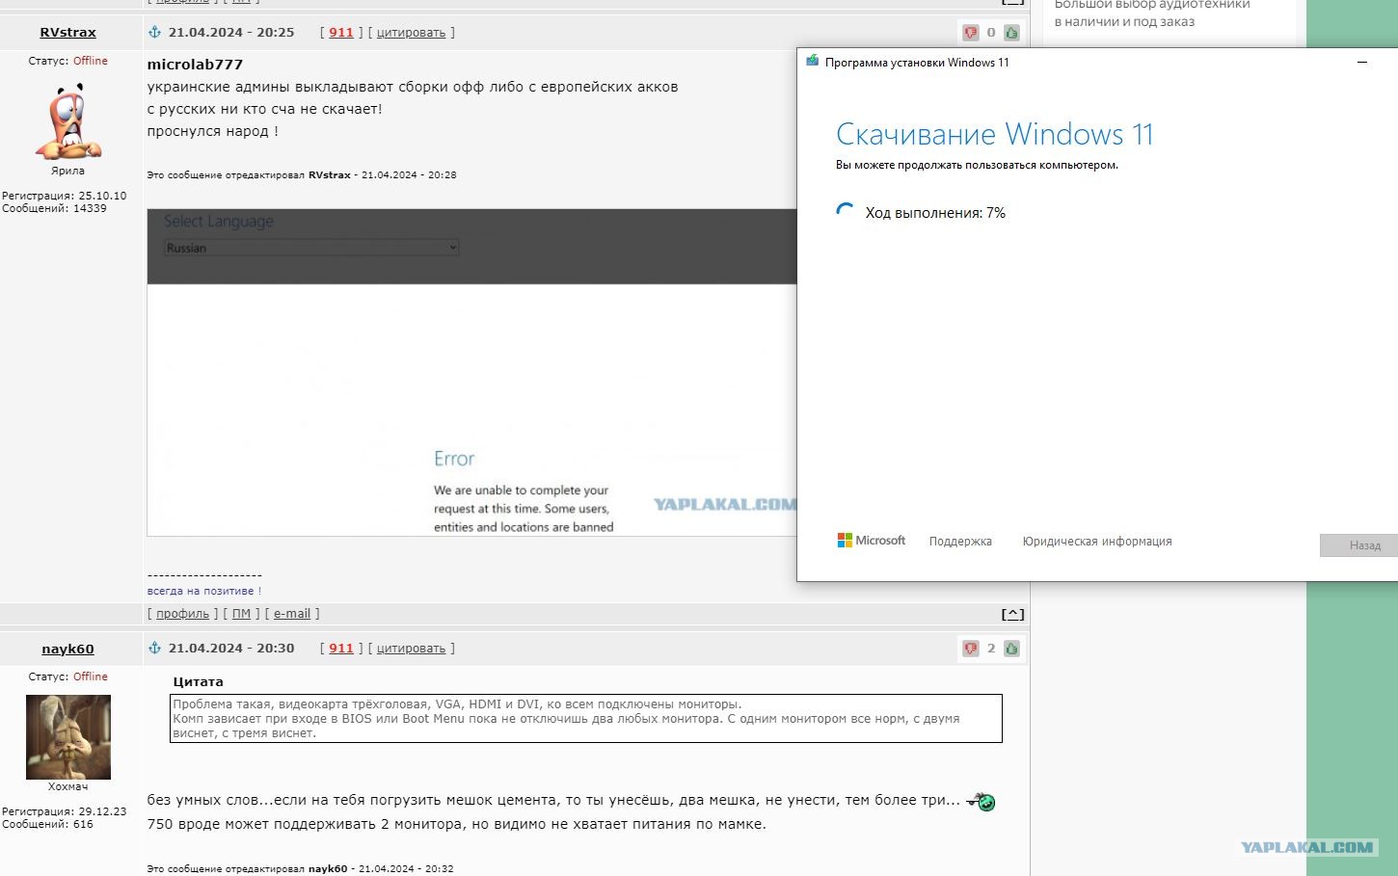Send a private message via ПМ link
The height and width of the screenshot is (876, 1398).
[241, 613]
